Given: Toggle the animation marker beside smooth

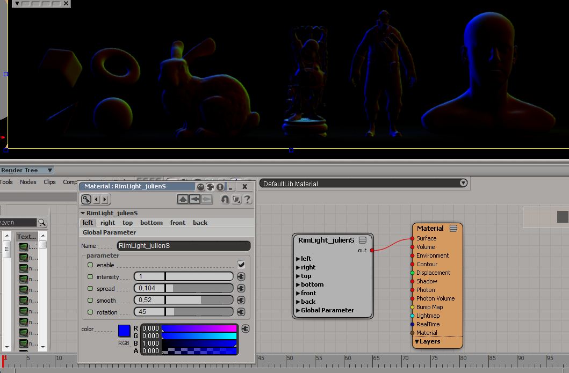Looking at the screenshot, I should 90,300.
